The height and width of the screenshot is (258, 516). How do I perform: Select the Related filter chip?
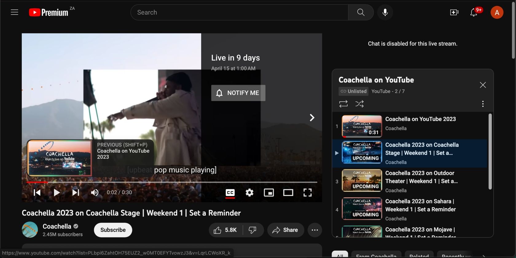pos(419,255)
